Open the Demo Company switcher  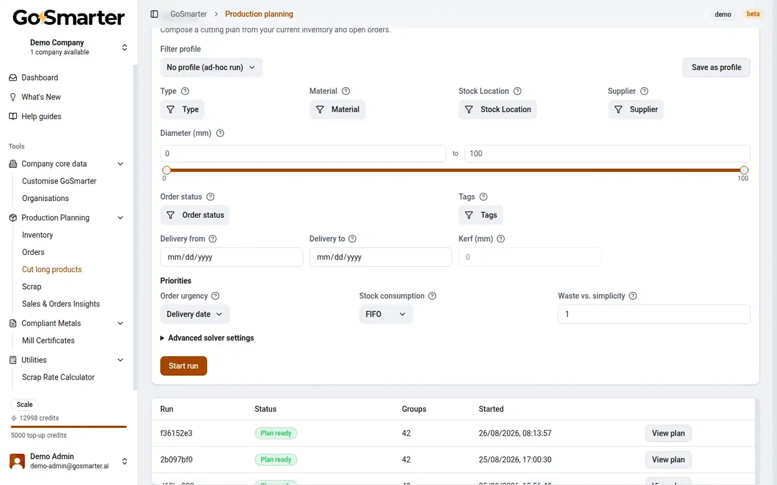69,47
